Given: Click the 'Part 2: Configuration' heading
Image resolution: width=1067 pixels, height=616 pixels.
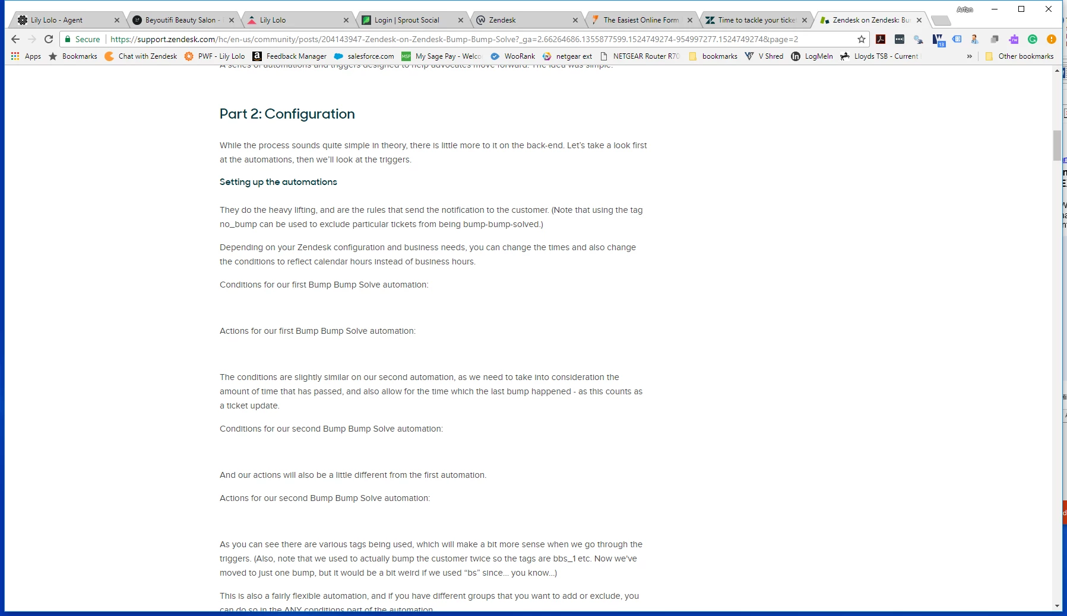Looking at the screenshot, I should click(287, 114).
